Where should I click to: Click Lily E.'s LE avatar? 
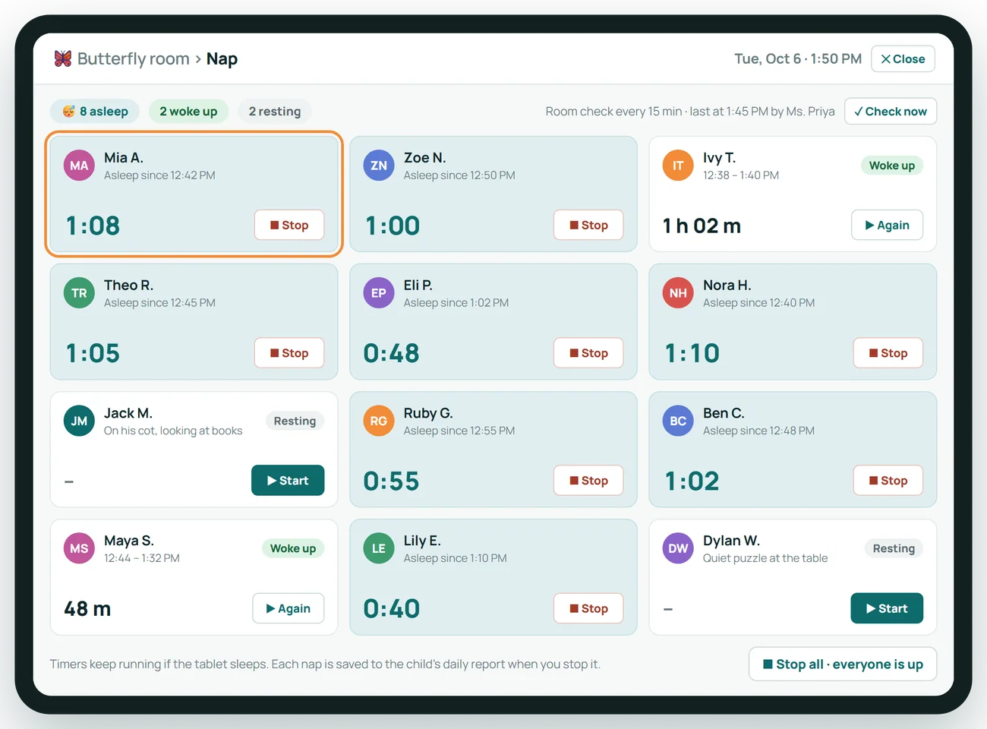tap(379, 548)
